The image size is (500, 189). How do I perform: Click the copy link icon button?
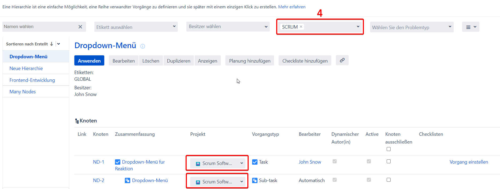(x=342, y=60)
